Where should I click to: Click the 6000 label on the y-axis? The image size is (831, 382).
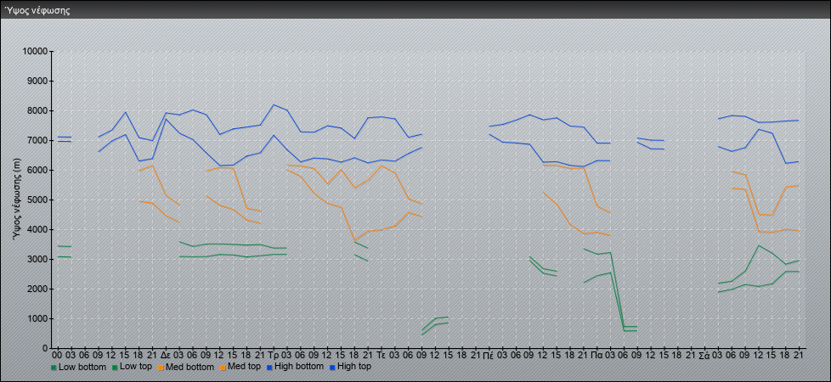click(38, 170)
